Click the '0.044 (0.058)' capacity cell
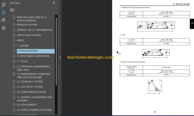Image resolution: width=194 pixels, height=116 pixels. pos(166,68)
